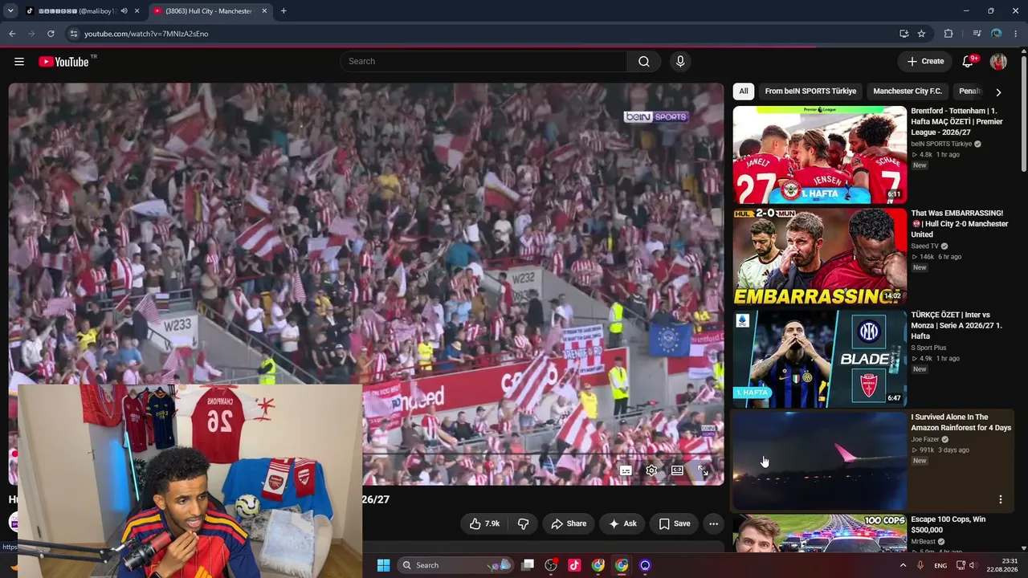Open the Windows Start menu
Image resolution: width=1028 pixels, height=578 pixels.
coord(383,565)
